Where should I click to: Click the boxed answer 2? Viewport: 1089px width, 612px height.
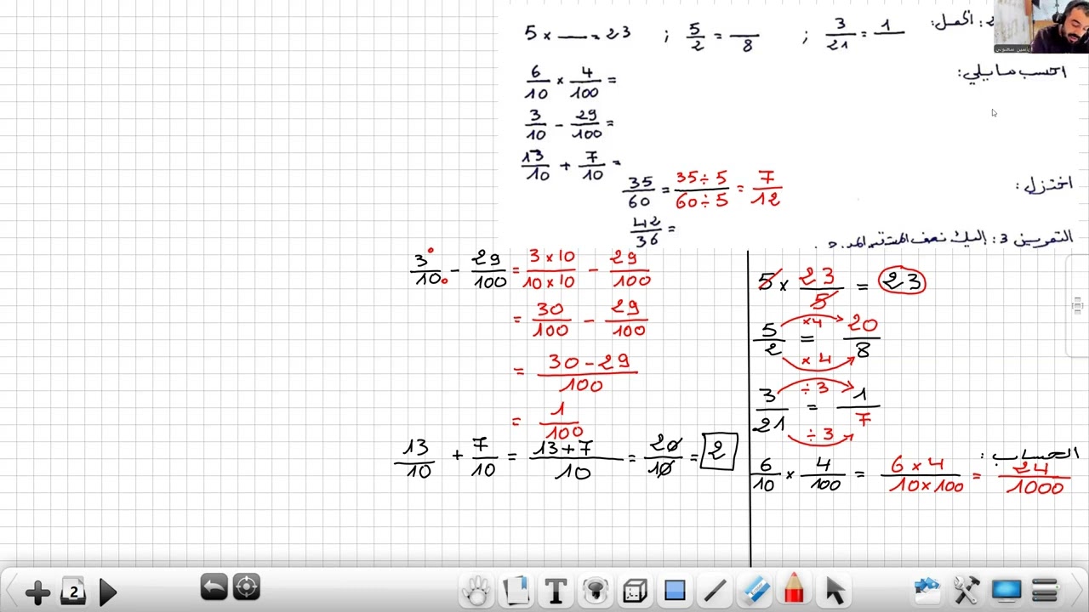[x=719, y=451]
